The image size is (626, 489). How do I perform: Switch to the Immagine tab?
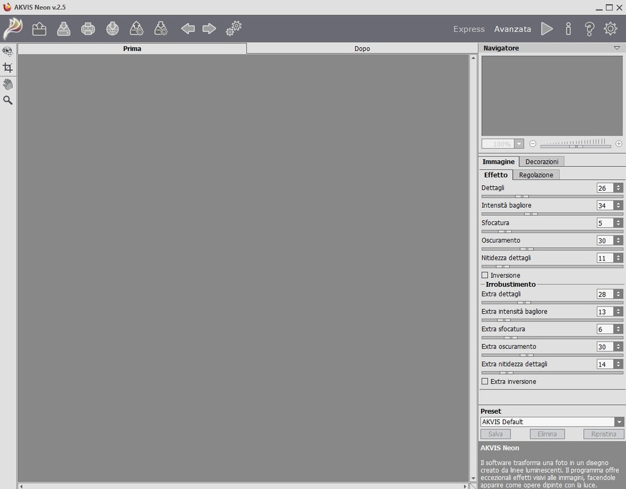coord(499,161)
